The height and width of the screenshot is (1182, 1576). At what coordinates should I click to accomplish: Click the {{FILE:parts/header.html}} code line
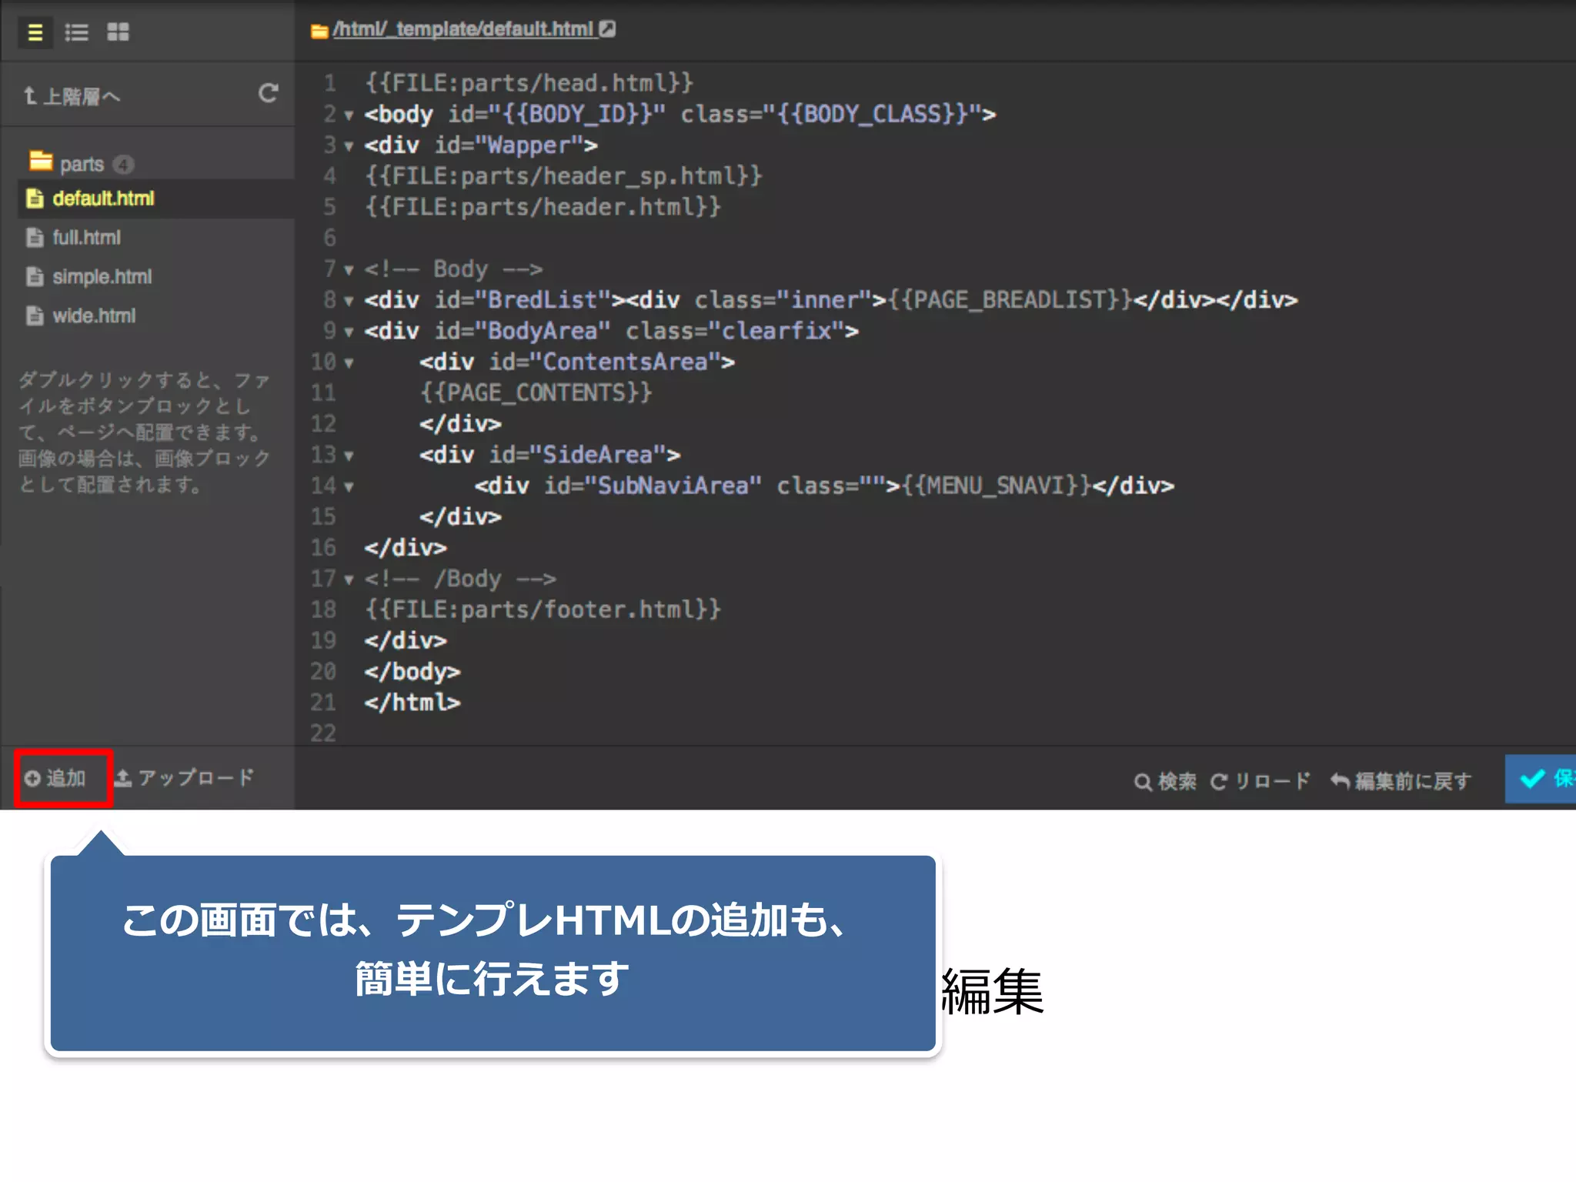[x=543, y=207]
